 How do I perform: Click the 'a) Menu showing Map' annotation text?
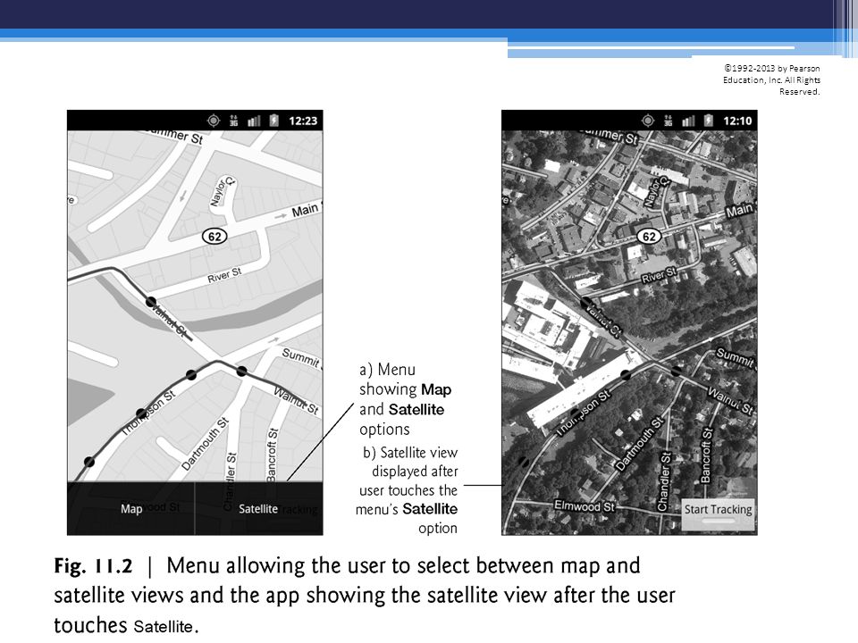pyautogui.click(x=406, y=399)
